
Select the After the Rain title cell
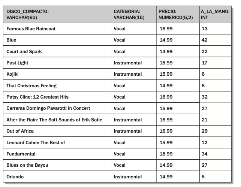point(55,120)
